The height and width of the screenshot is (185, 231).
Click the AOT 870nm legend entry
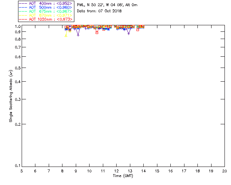click(46, 15)
